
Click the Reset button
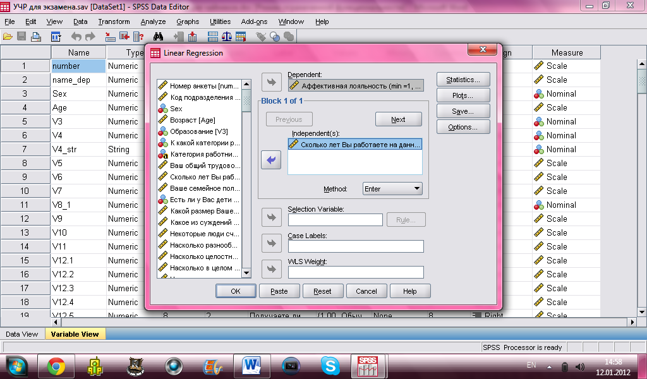tap(322, 291)
